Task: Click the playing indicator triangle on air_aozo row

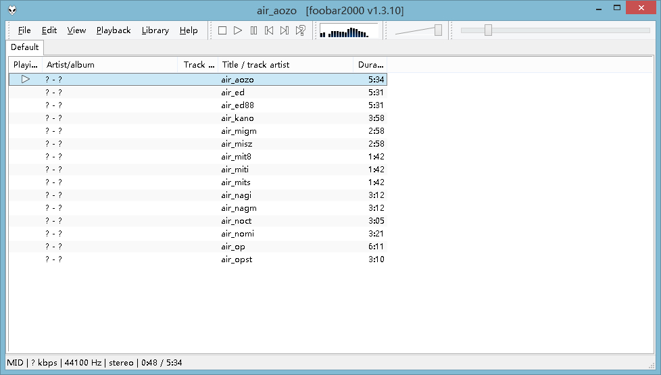Action: click(25, 79)
